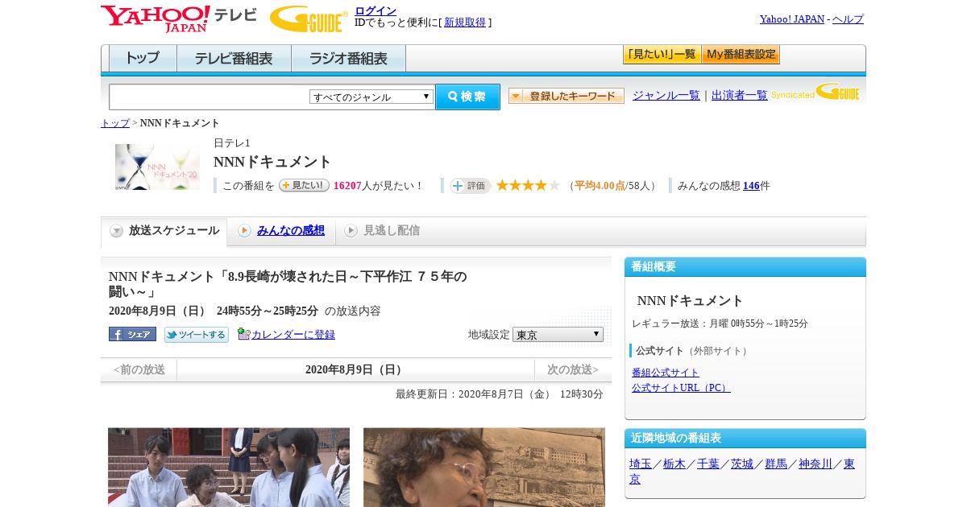
Task: Switch to the ラジオ番組表 tab
Action: (x=348, y=59)
